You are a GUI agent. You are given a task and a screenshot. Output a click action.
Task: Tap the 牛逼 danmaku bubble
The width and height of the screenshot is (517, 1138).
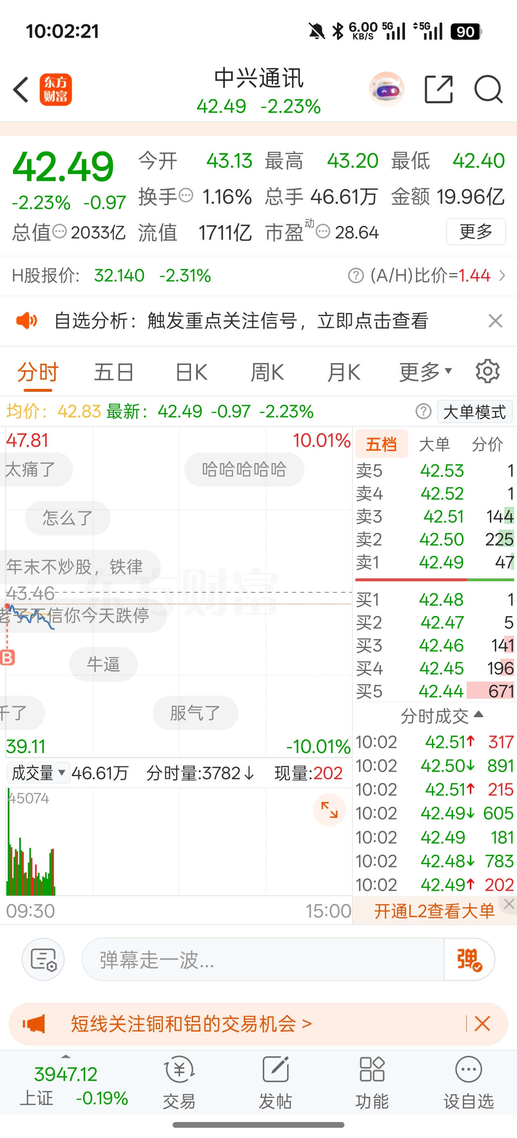[x=103, y=664]
